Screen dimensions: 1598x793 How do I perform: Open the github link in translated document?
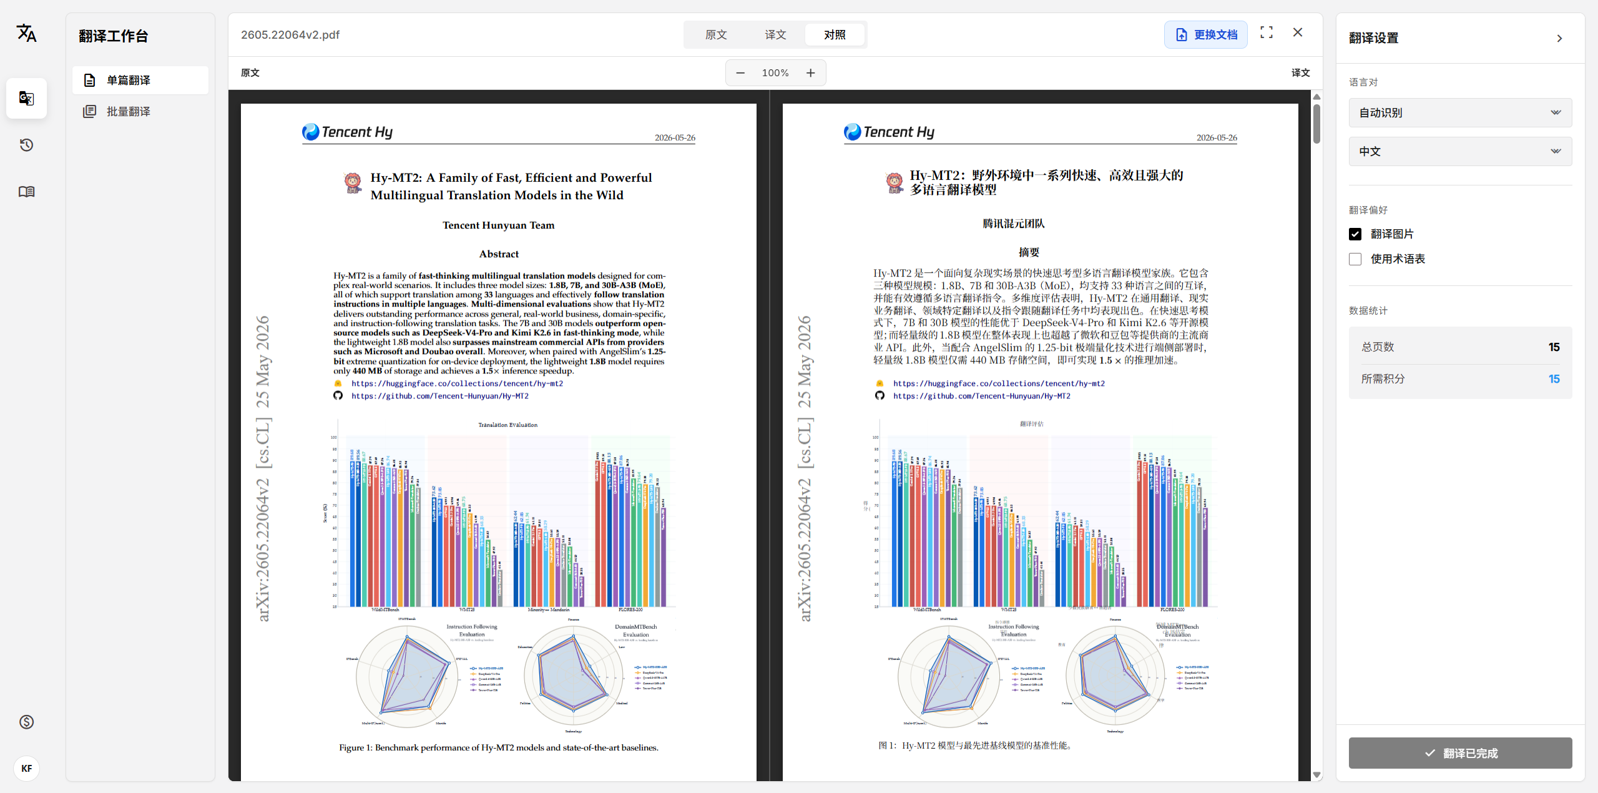point(981,396)
